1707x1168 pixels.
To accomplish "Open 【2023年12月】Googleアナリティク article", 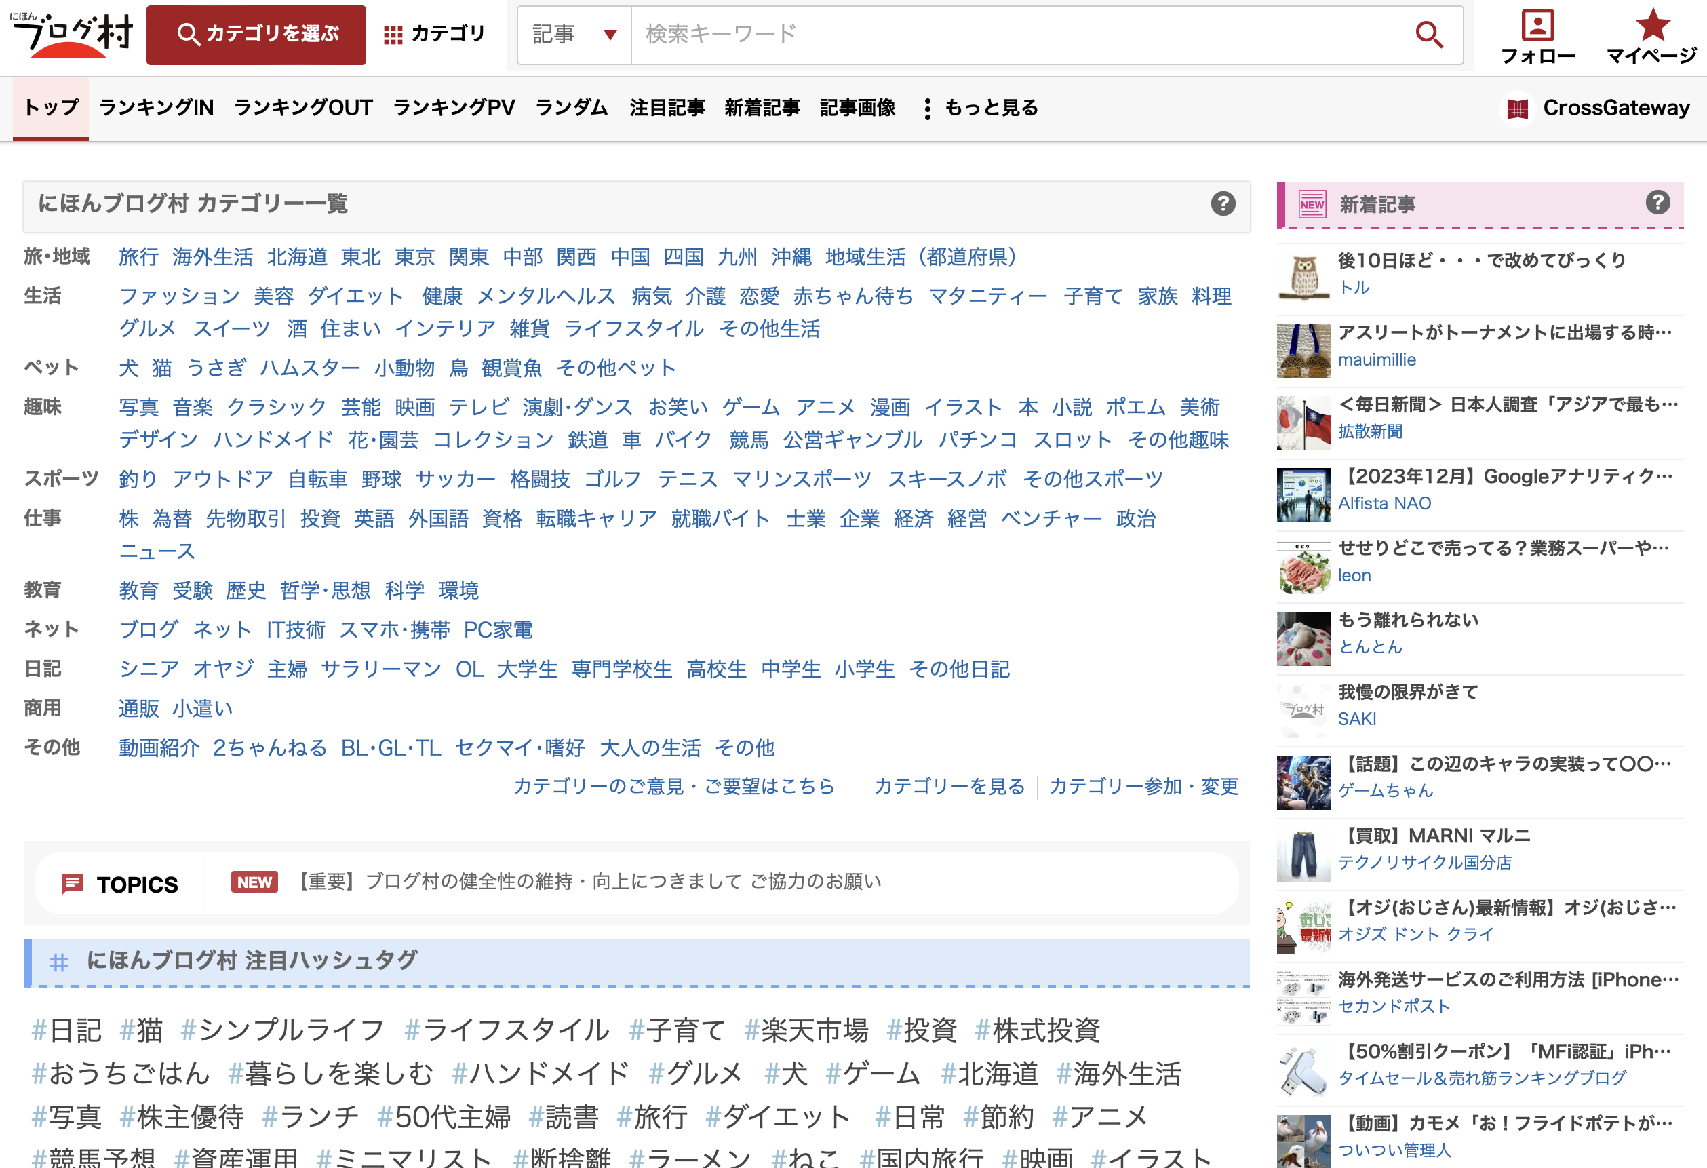I will (1505, 477).
